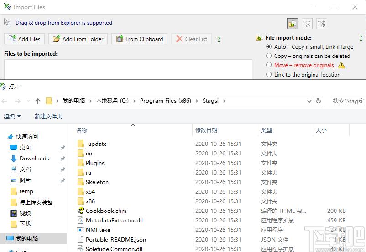Select Auto – Copy if small, Link if large

(x=269, y=46)
